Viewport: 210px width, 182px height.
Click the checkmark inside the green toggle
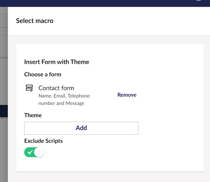click(x=30, y=152)
